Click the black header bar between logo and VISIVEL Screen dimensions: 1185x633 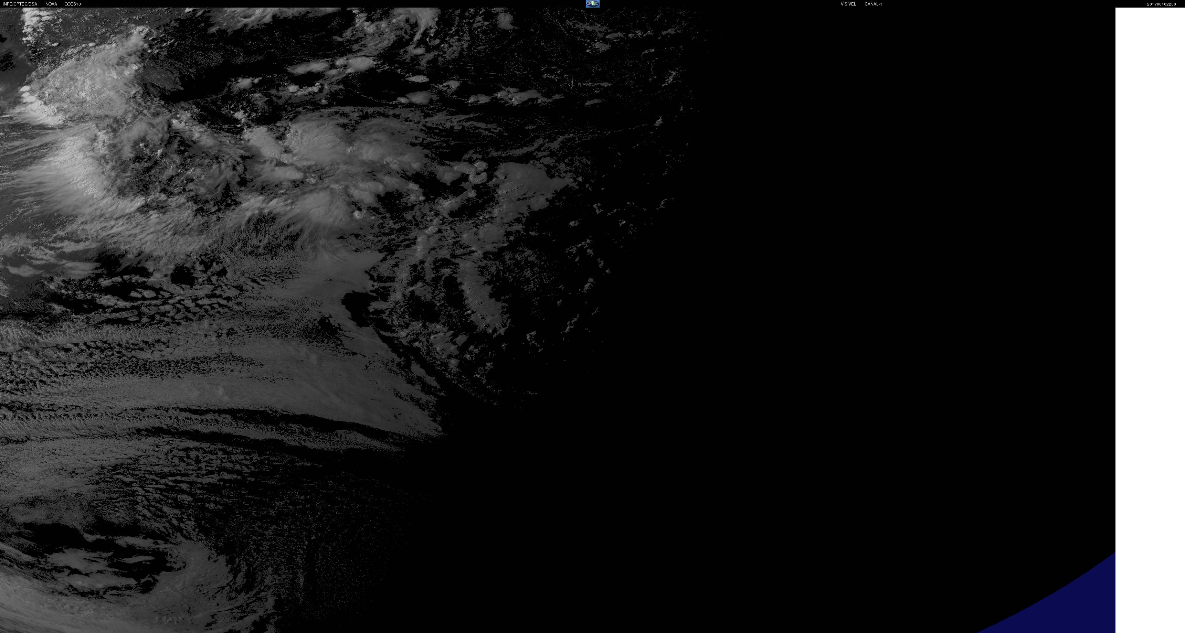point(718,4)
